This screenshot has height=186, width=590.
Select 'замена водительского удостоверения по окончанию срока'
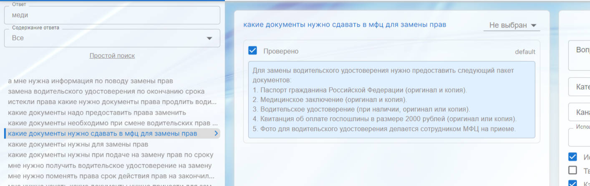tap(106, 91)
